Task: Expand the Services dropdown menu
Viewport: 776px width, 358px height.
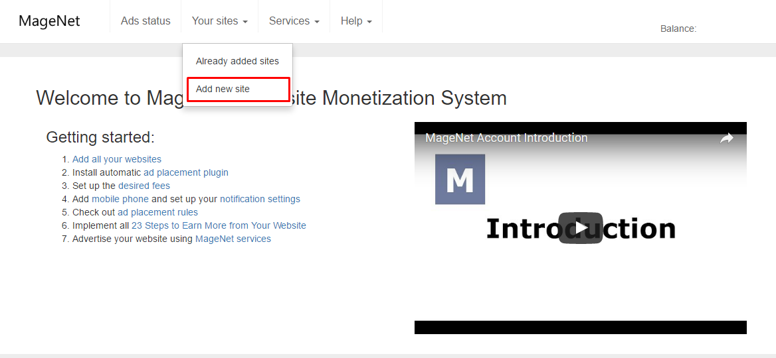Action: click(294, 21)
